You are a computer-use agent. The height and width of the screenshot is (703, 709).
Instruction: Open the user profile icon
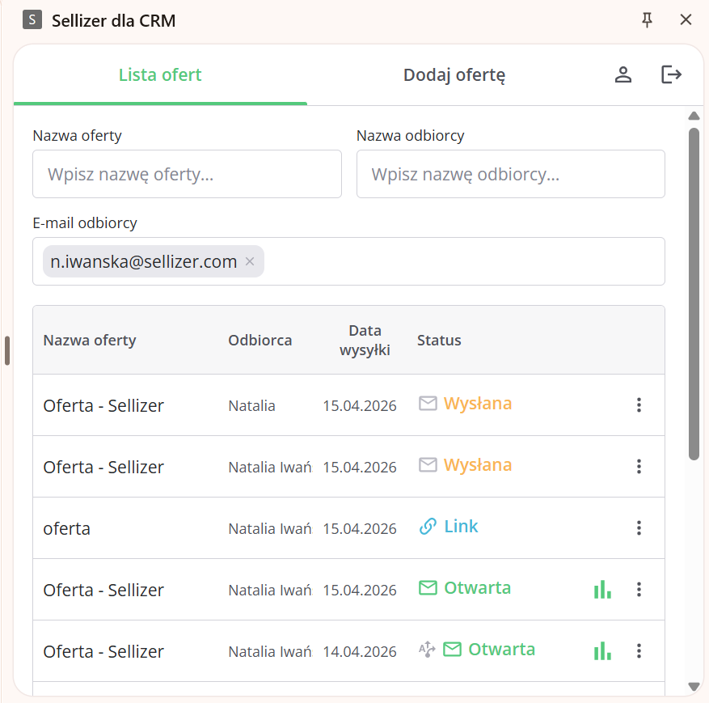click(x=622, y=75)
